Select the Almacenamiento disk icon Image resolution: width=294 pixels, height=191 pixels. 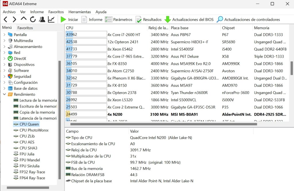click(10, 47)
